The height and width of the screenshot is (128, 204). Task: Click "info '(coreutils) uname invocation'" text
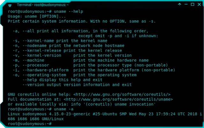tap(113, 104)
